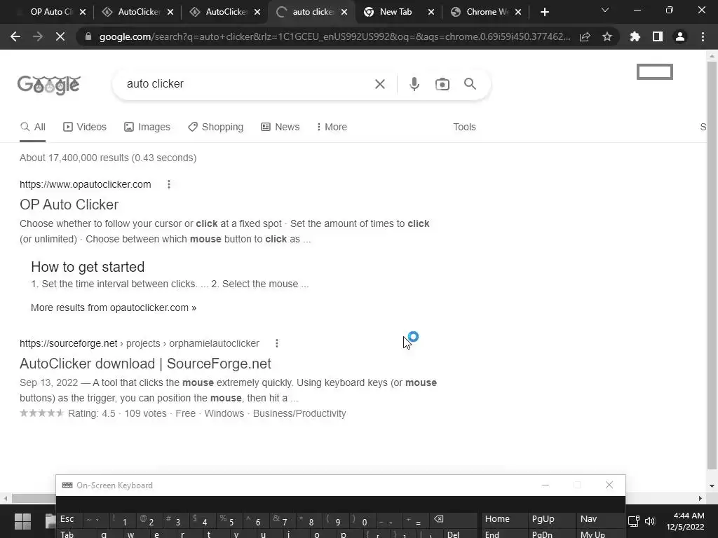This screenshot has height=538, width=718.
Task: Open More results from opautoclicker.com
Action: 114,308
